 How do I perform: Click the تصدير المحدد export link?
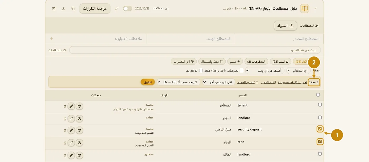pyautogui.click(x=248, y=82)
